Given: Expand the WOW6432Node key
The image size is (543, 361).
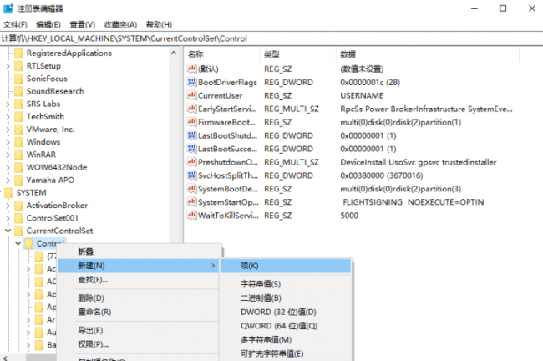Looking at the screenshot, I should (8, 167).
